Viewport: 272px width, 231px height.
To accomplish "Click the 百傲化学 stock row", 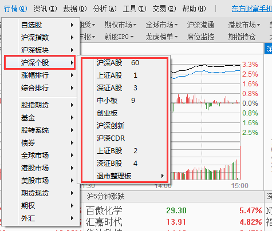I will [174, 210].
